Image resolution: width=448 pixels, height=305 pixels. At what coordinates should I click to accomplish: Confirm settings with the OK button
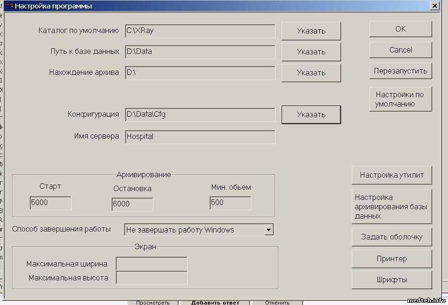(400, 29)
